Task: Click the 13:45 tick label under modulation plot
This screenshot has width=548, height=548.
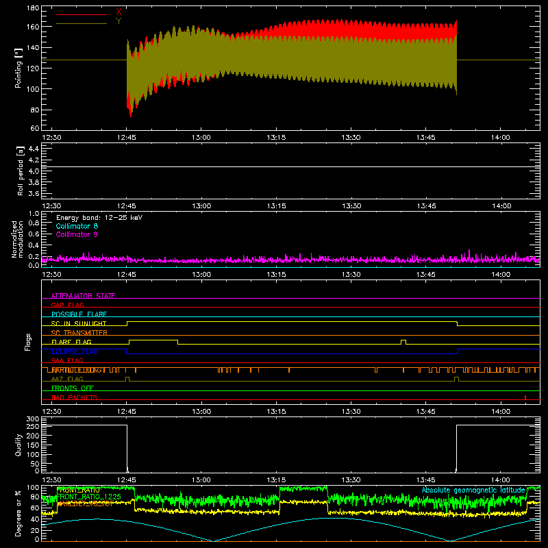Action: pyautogui.click(x=426, y=275)
